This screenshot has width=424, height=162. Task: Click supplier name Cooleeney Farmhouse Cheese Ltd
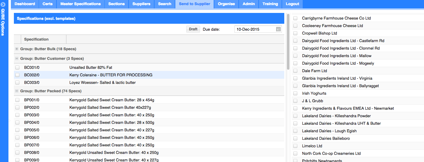click(333, 26)
